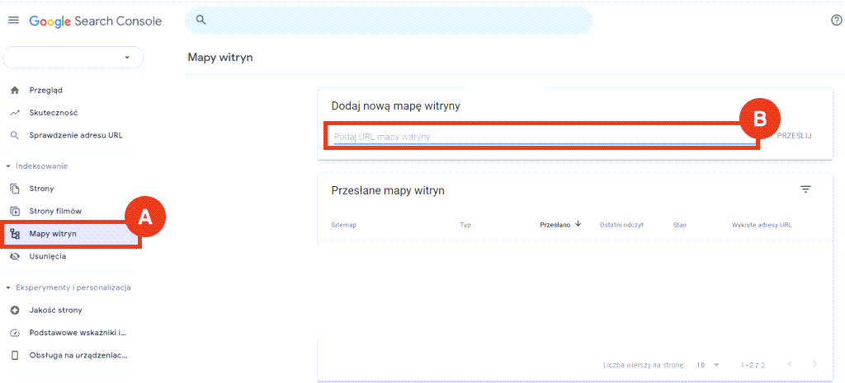Click the help question mark icon
This screenshot has width=845, height=383.
[836, 21]
